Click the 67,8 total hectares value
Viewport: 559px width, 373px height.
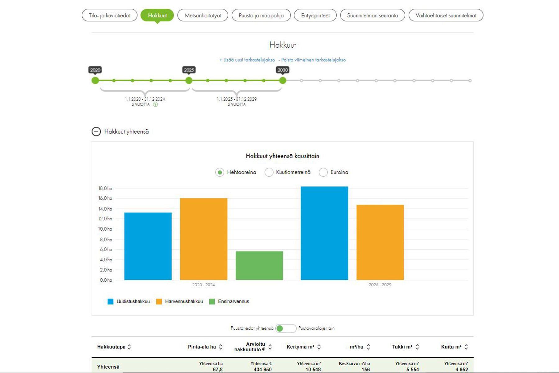point(218,370)
